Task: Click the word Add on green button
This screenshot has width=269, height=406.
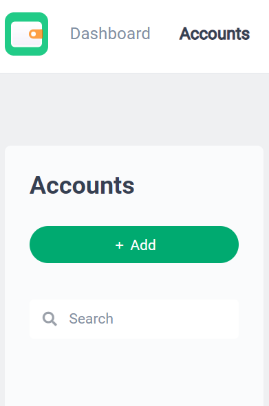Action: [x=143, y=245]
